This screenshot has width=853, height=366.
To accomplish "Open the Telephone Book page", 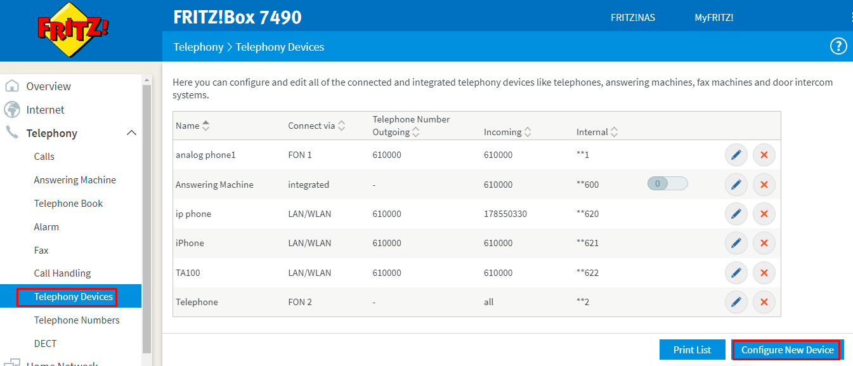I will pos(68,204).
